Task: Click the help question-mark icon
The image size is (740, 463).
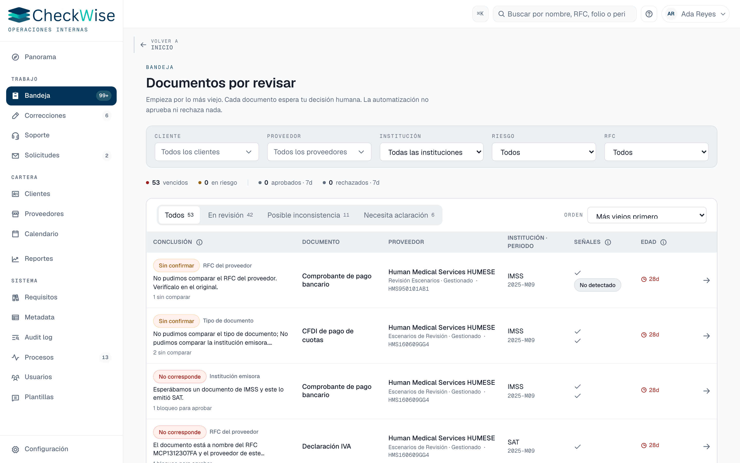Action: coord(649,14)
